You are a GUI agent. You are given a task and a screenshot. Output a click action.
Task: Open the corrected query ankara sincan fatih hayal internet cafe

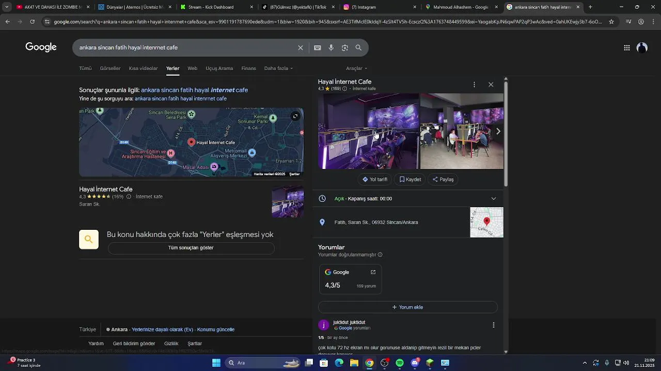click(194, 90)
